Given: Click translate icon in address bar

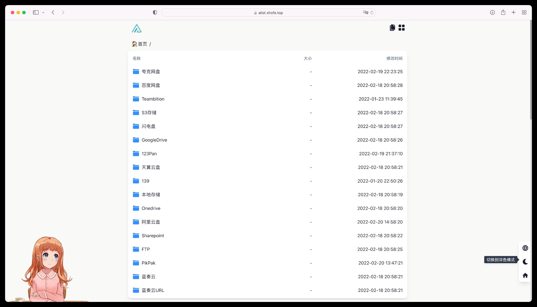Looking at the screenshot, I should (365, 13).
